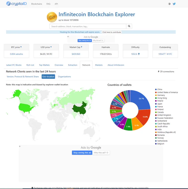This screenshot has height=189, width=188.
Task: Switch to the Markets tab
Action: 99,65
